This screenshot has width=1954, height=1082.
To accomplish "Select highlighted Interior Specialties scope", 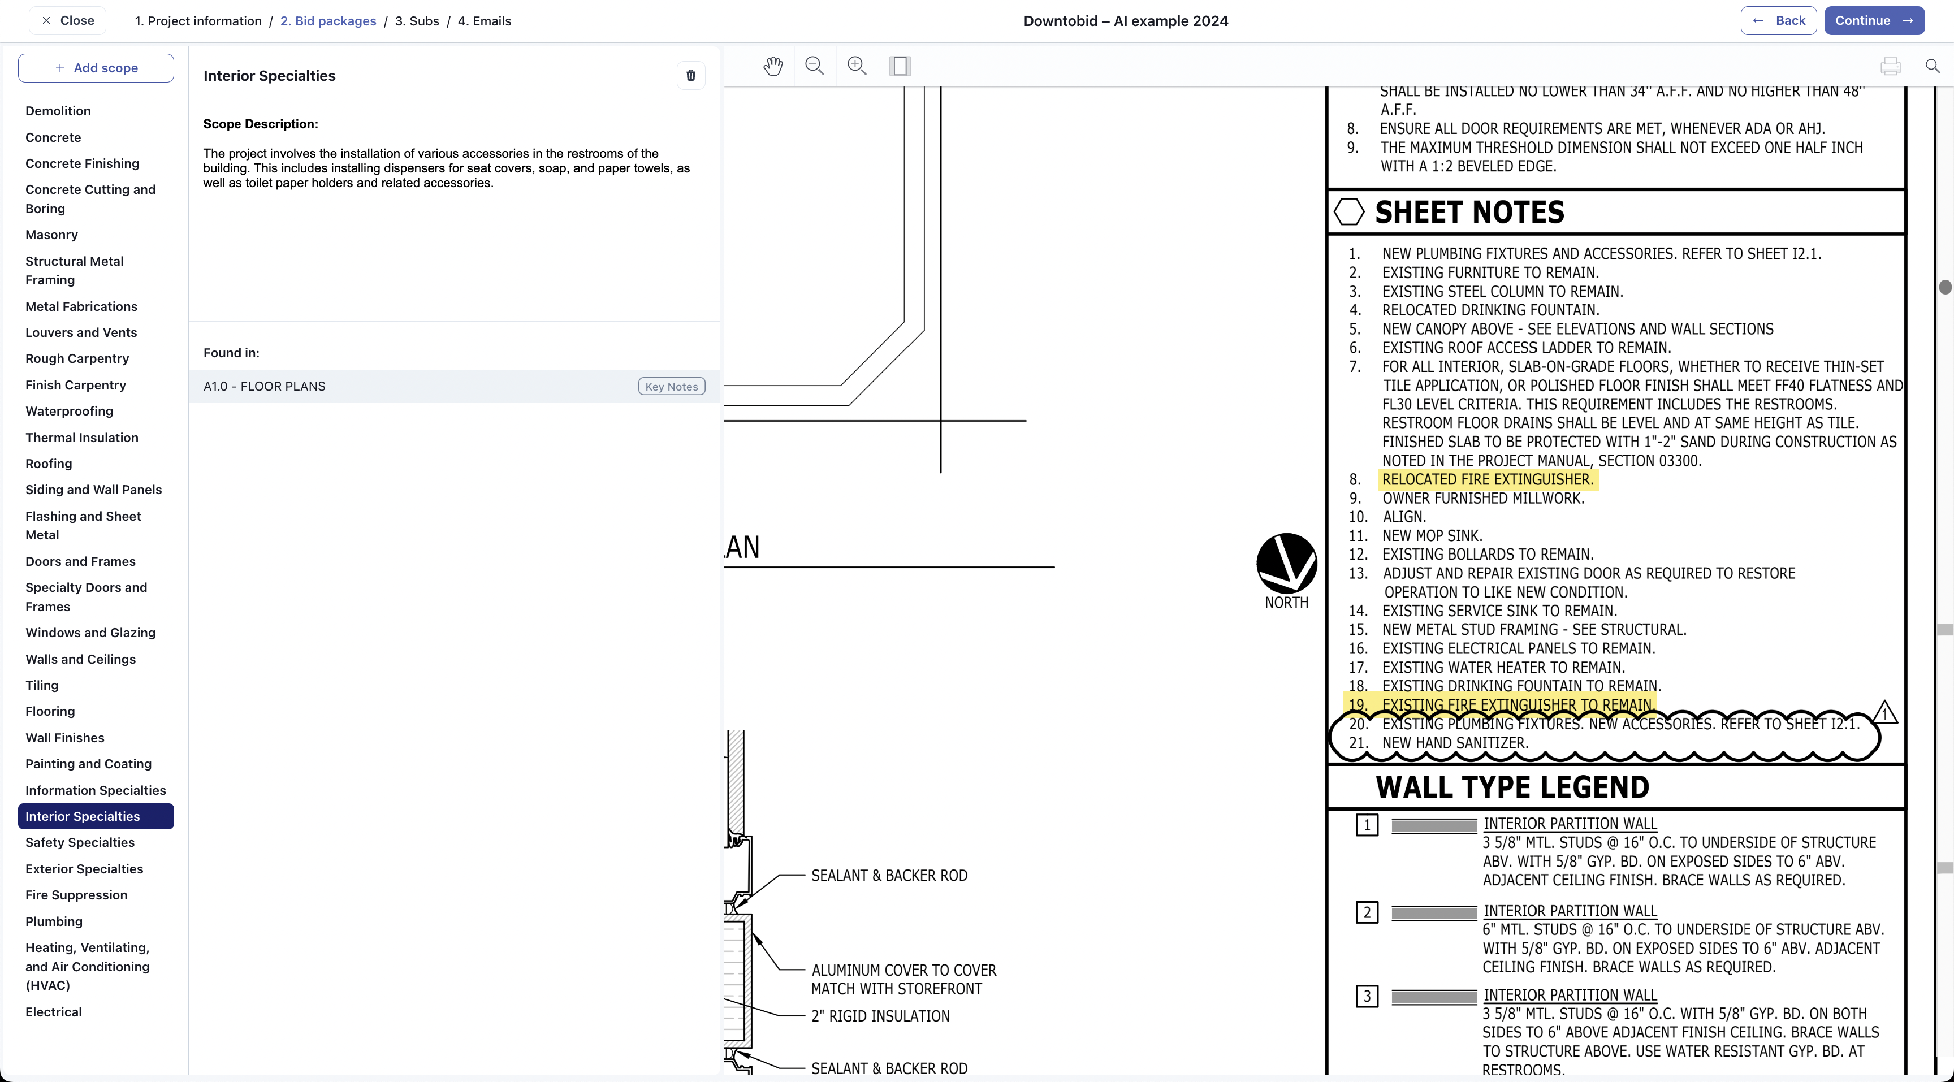I will tap(96, 816).
